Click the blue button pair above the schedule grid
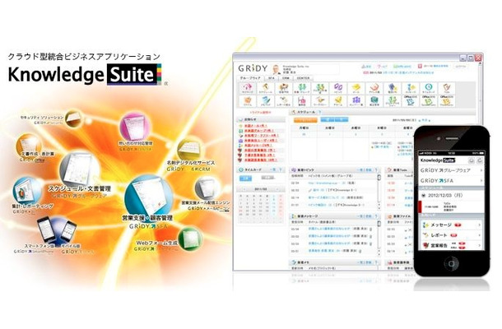The height and width of the screenshot is (329, 502). [334, 119]
